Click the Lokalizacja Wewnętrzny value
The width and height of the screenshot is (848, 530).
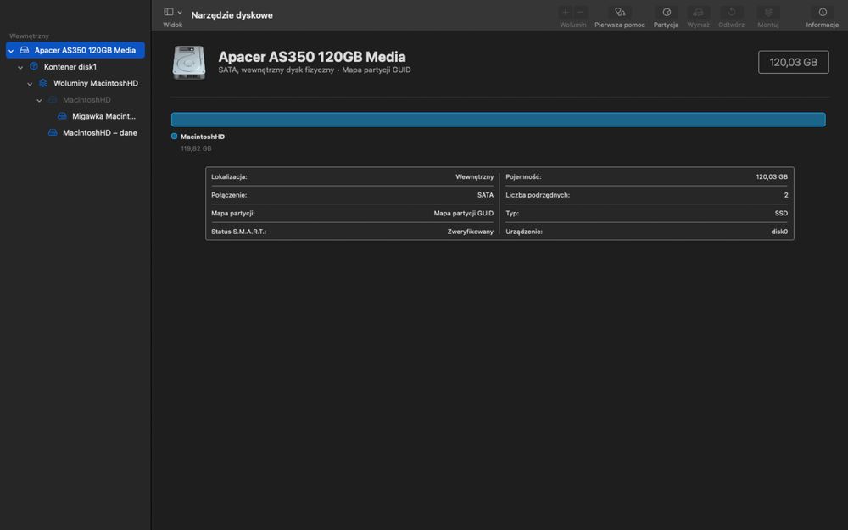pos(474,177)
